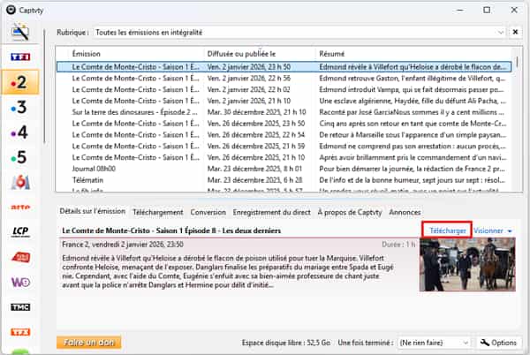530x355 pixels.
Task: Select the France 3 channel icon
Action: [19, 108]
